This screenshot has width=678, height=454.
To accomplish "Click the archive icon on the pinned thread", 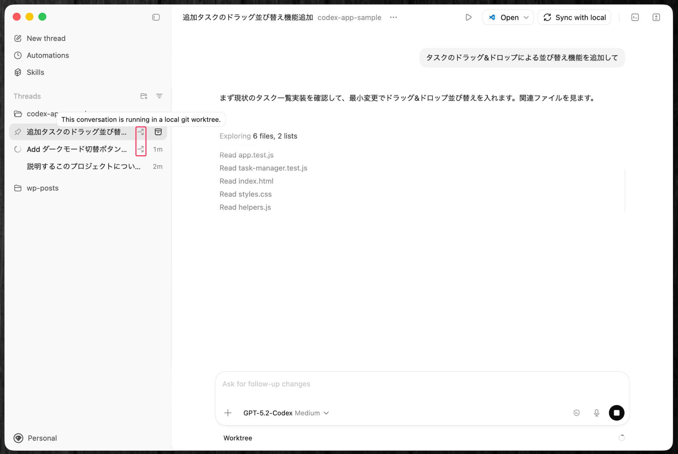I will [158, 132].
